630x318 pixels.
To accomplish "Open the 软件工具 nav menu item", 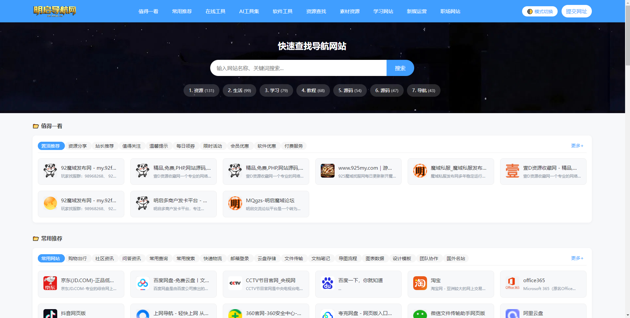I will pos(283,11).
